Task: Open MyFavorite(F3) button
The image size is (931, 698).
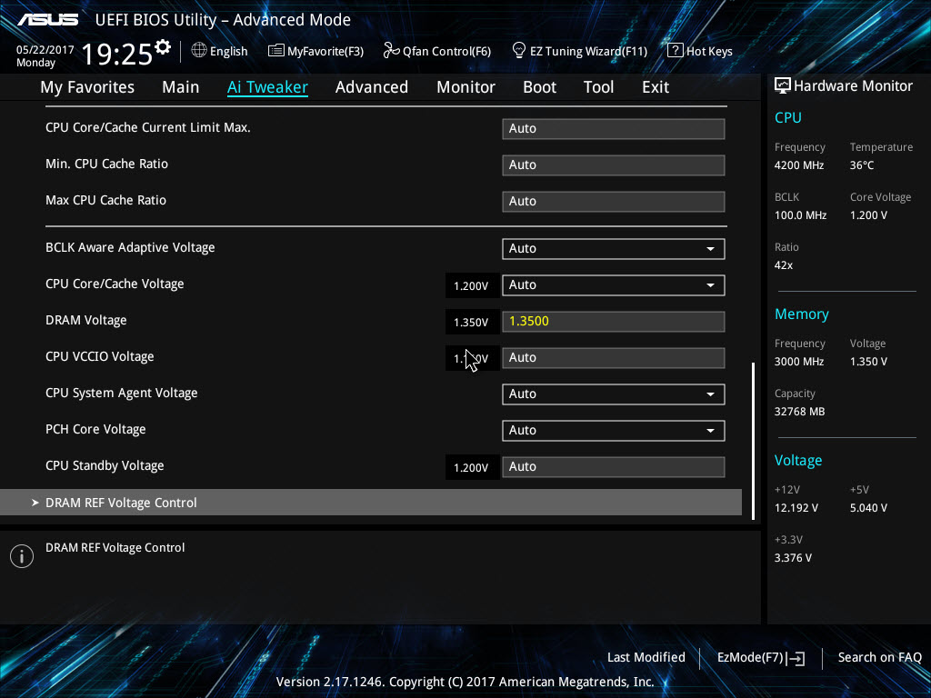Action: click(315, 51)
